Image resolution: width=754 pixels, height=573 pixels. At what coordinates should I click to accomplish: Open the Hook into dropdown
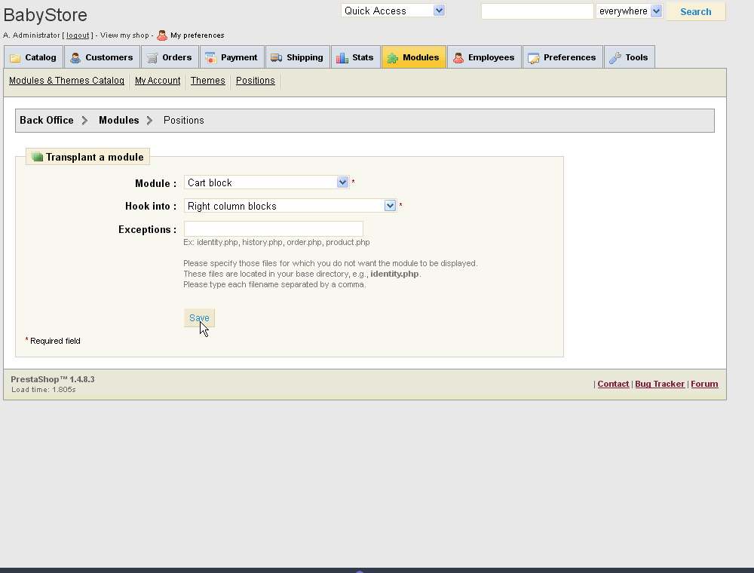tap(290, 206)
